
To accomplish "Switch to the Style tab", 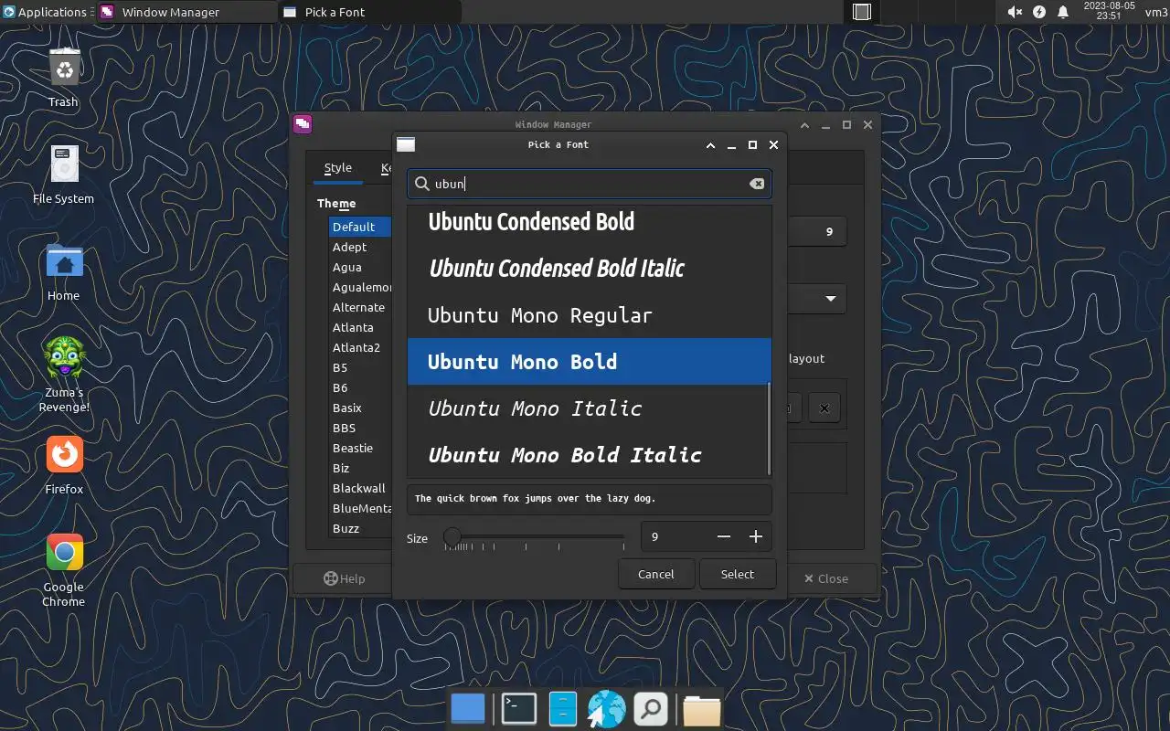I will point(337,168).
